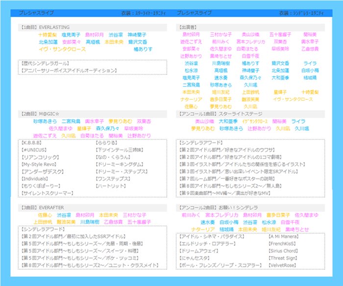Image resolution: width=343 pixels, height=286 pixels.
Task: Click the 【1曲目】EVERLASTING section header
Action: click(x=92, y=27)
